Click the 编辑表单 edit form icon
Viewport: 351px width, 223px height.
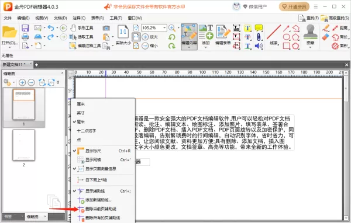(x=223, y=35)
